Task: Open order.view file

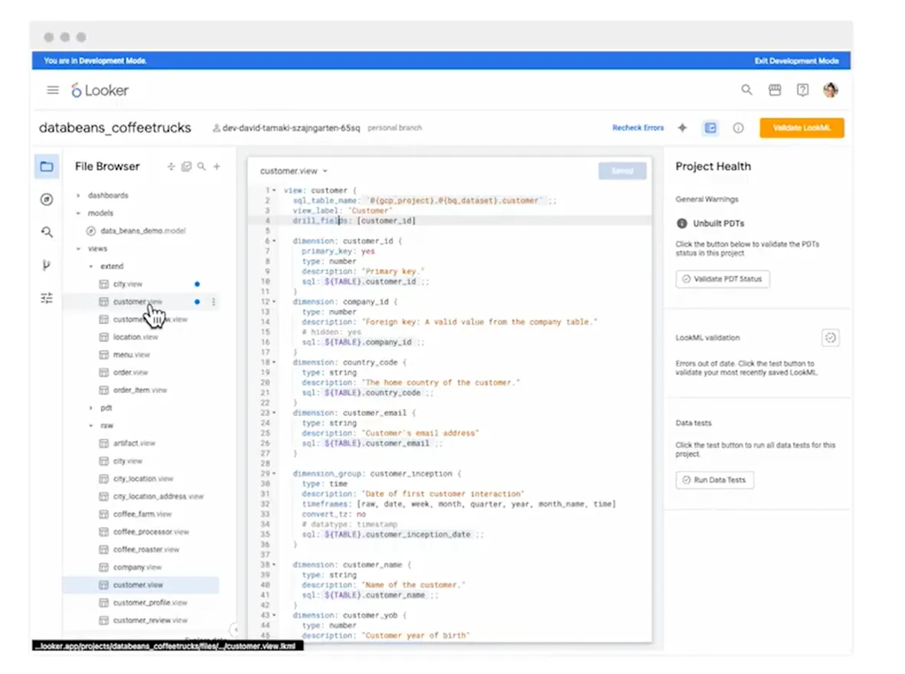Action: click(130, 372)
